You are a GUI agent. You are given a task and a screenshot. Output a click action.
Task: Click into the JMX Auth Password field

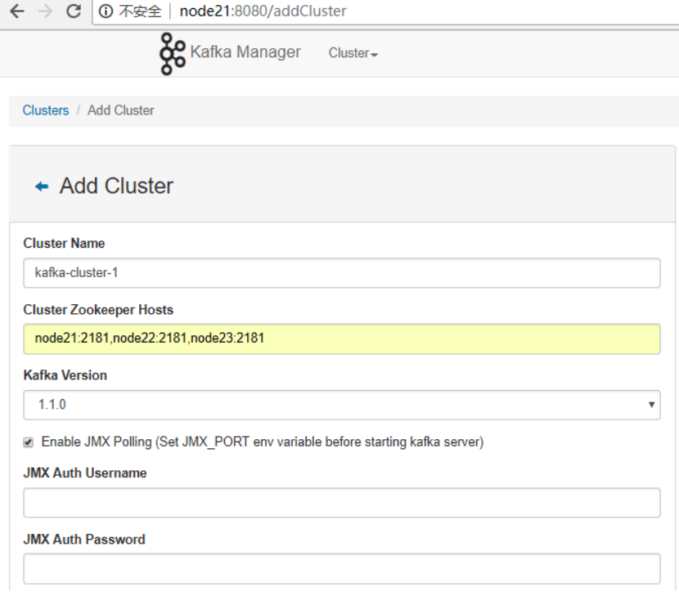coord(342,568)
